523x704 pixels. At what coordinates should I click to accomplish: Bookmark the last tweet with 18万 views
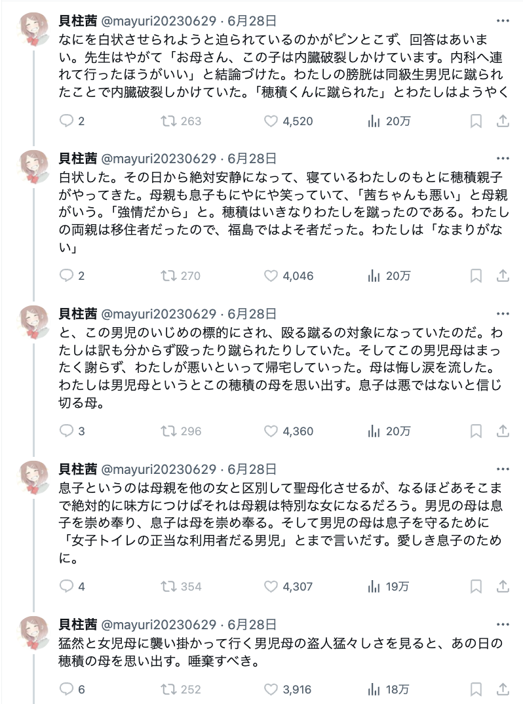476,690
